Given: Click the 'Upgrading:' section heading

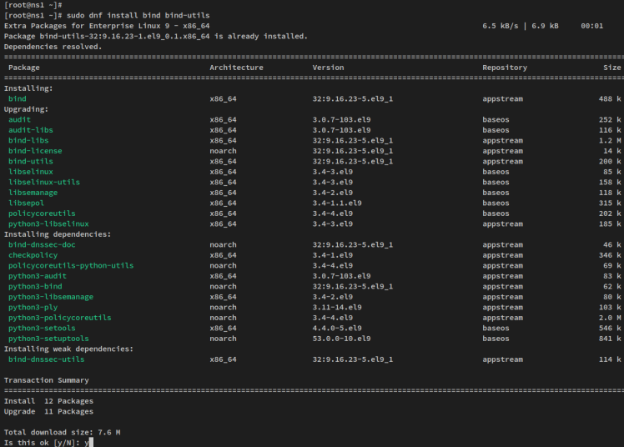Looking at the screenshot, I should coord(26,109).
